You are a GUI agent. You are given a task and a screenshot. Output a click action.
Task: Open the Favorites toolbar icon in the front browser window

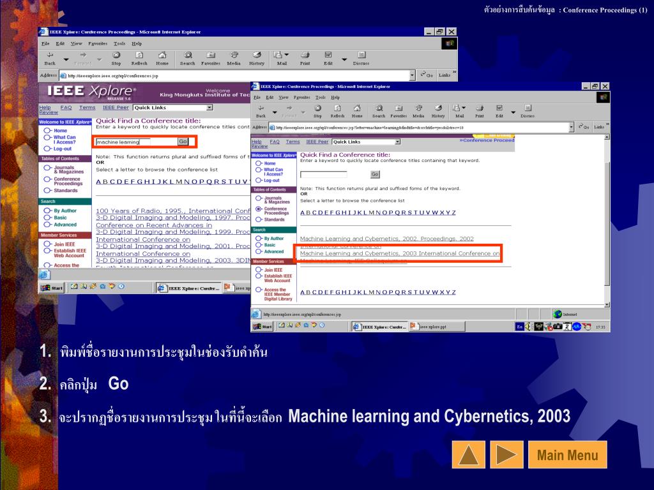[x=399, y=108]
